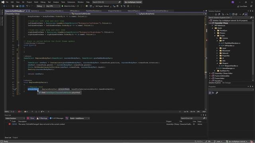Click the Collapse All icon in Solution Explorer
255x143 pixels.
tap(233, 14)
